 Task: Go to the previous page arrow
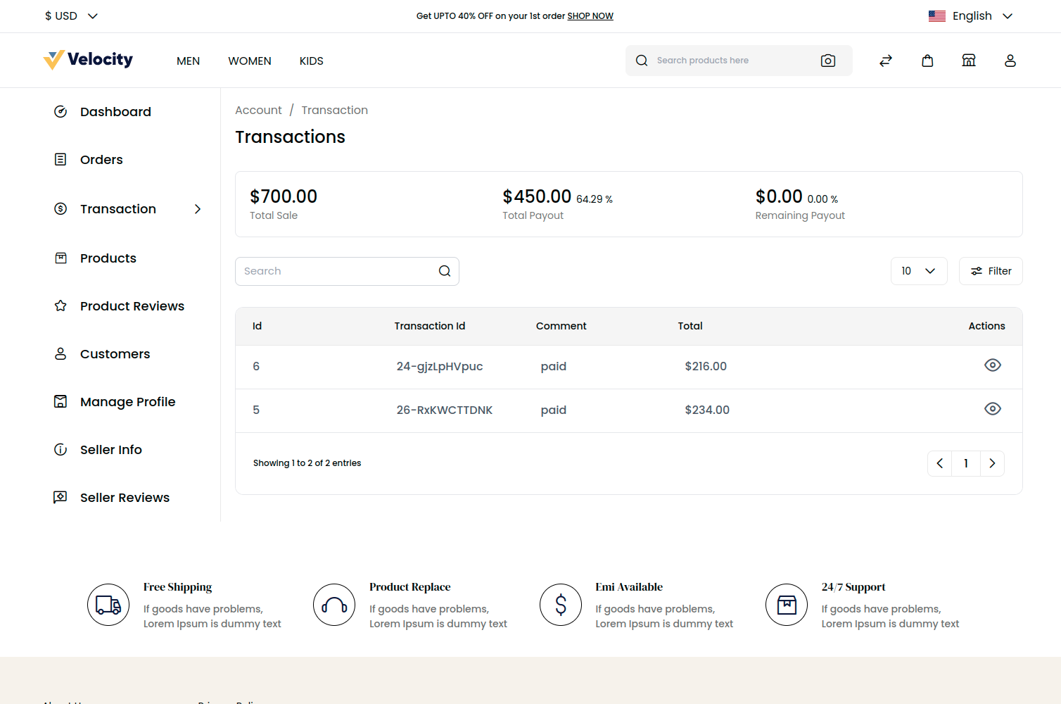940,463
